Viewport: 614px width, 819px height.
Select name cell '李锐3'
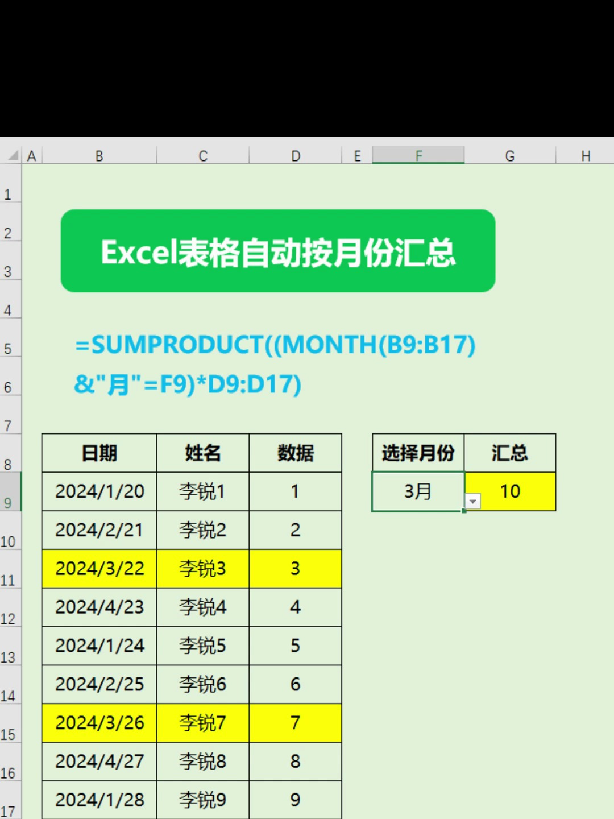[203, 569]
